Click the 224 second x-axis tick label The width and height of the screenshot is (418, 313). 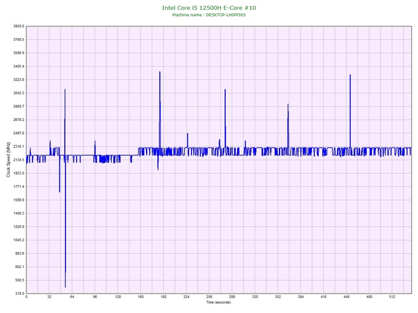[x=187, y=297]
